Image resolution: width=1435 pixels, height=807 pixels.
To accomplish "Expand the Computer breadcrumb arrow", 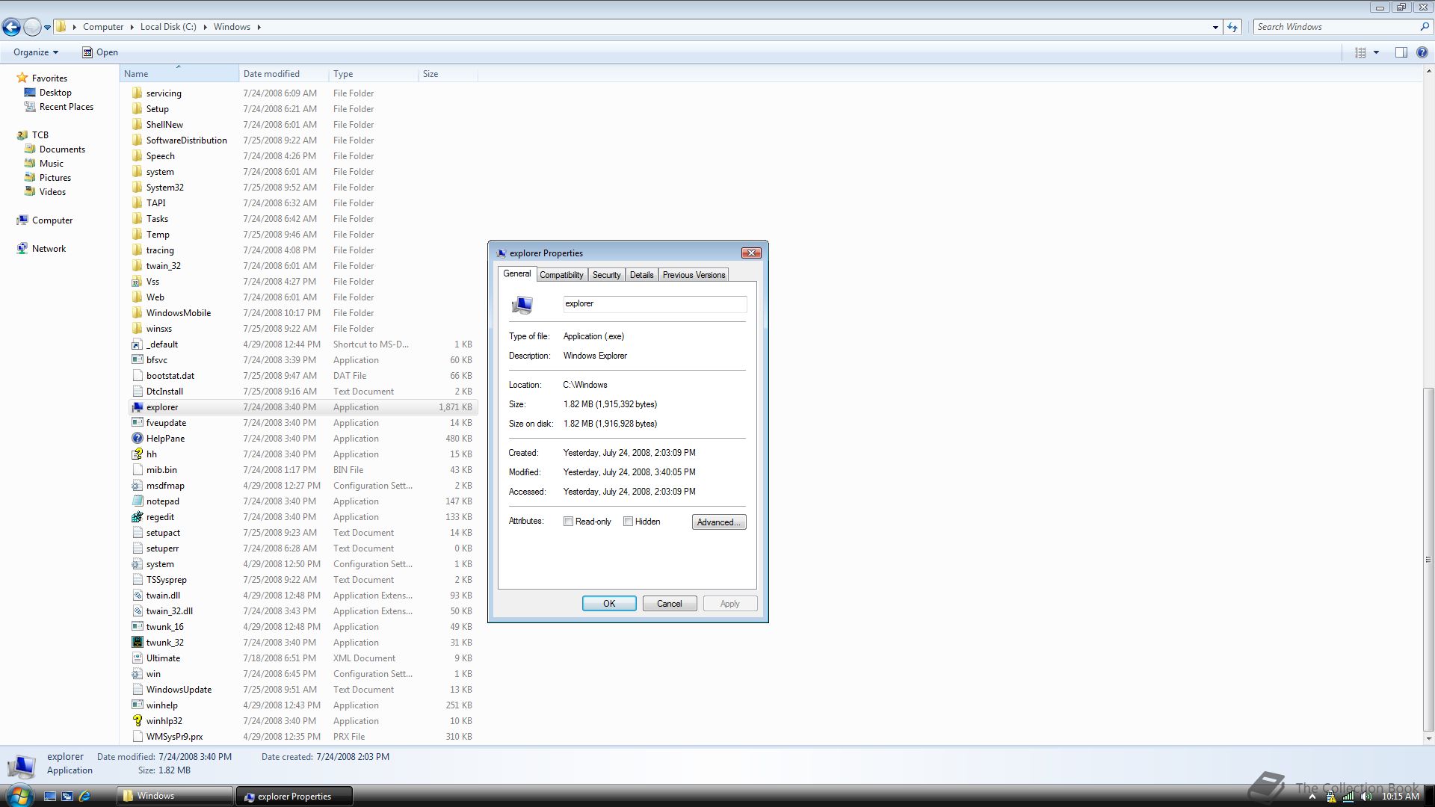I will point(132,27).
